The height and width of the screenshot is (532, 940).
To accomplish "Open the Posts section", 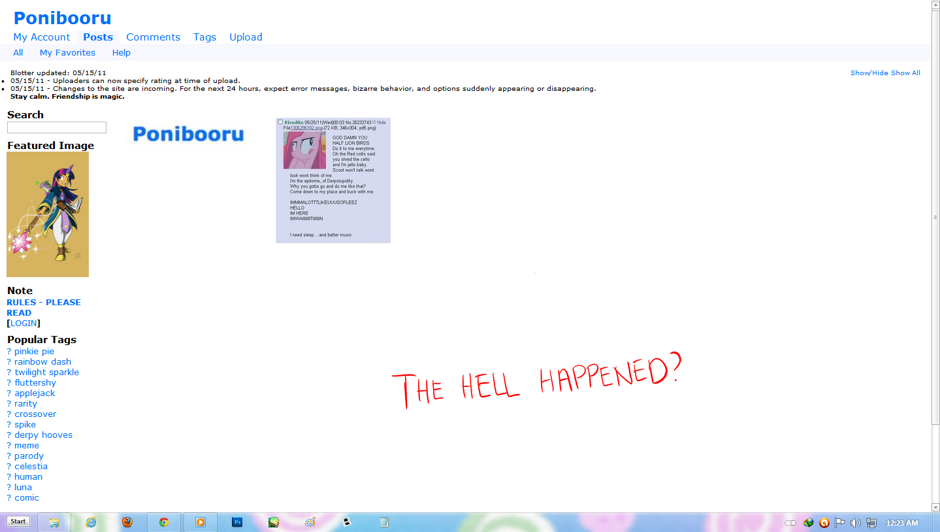I will (98, 37).
